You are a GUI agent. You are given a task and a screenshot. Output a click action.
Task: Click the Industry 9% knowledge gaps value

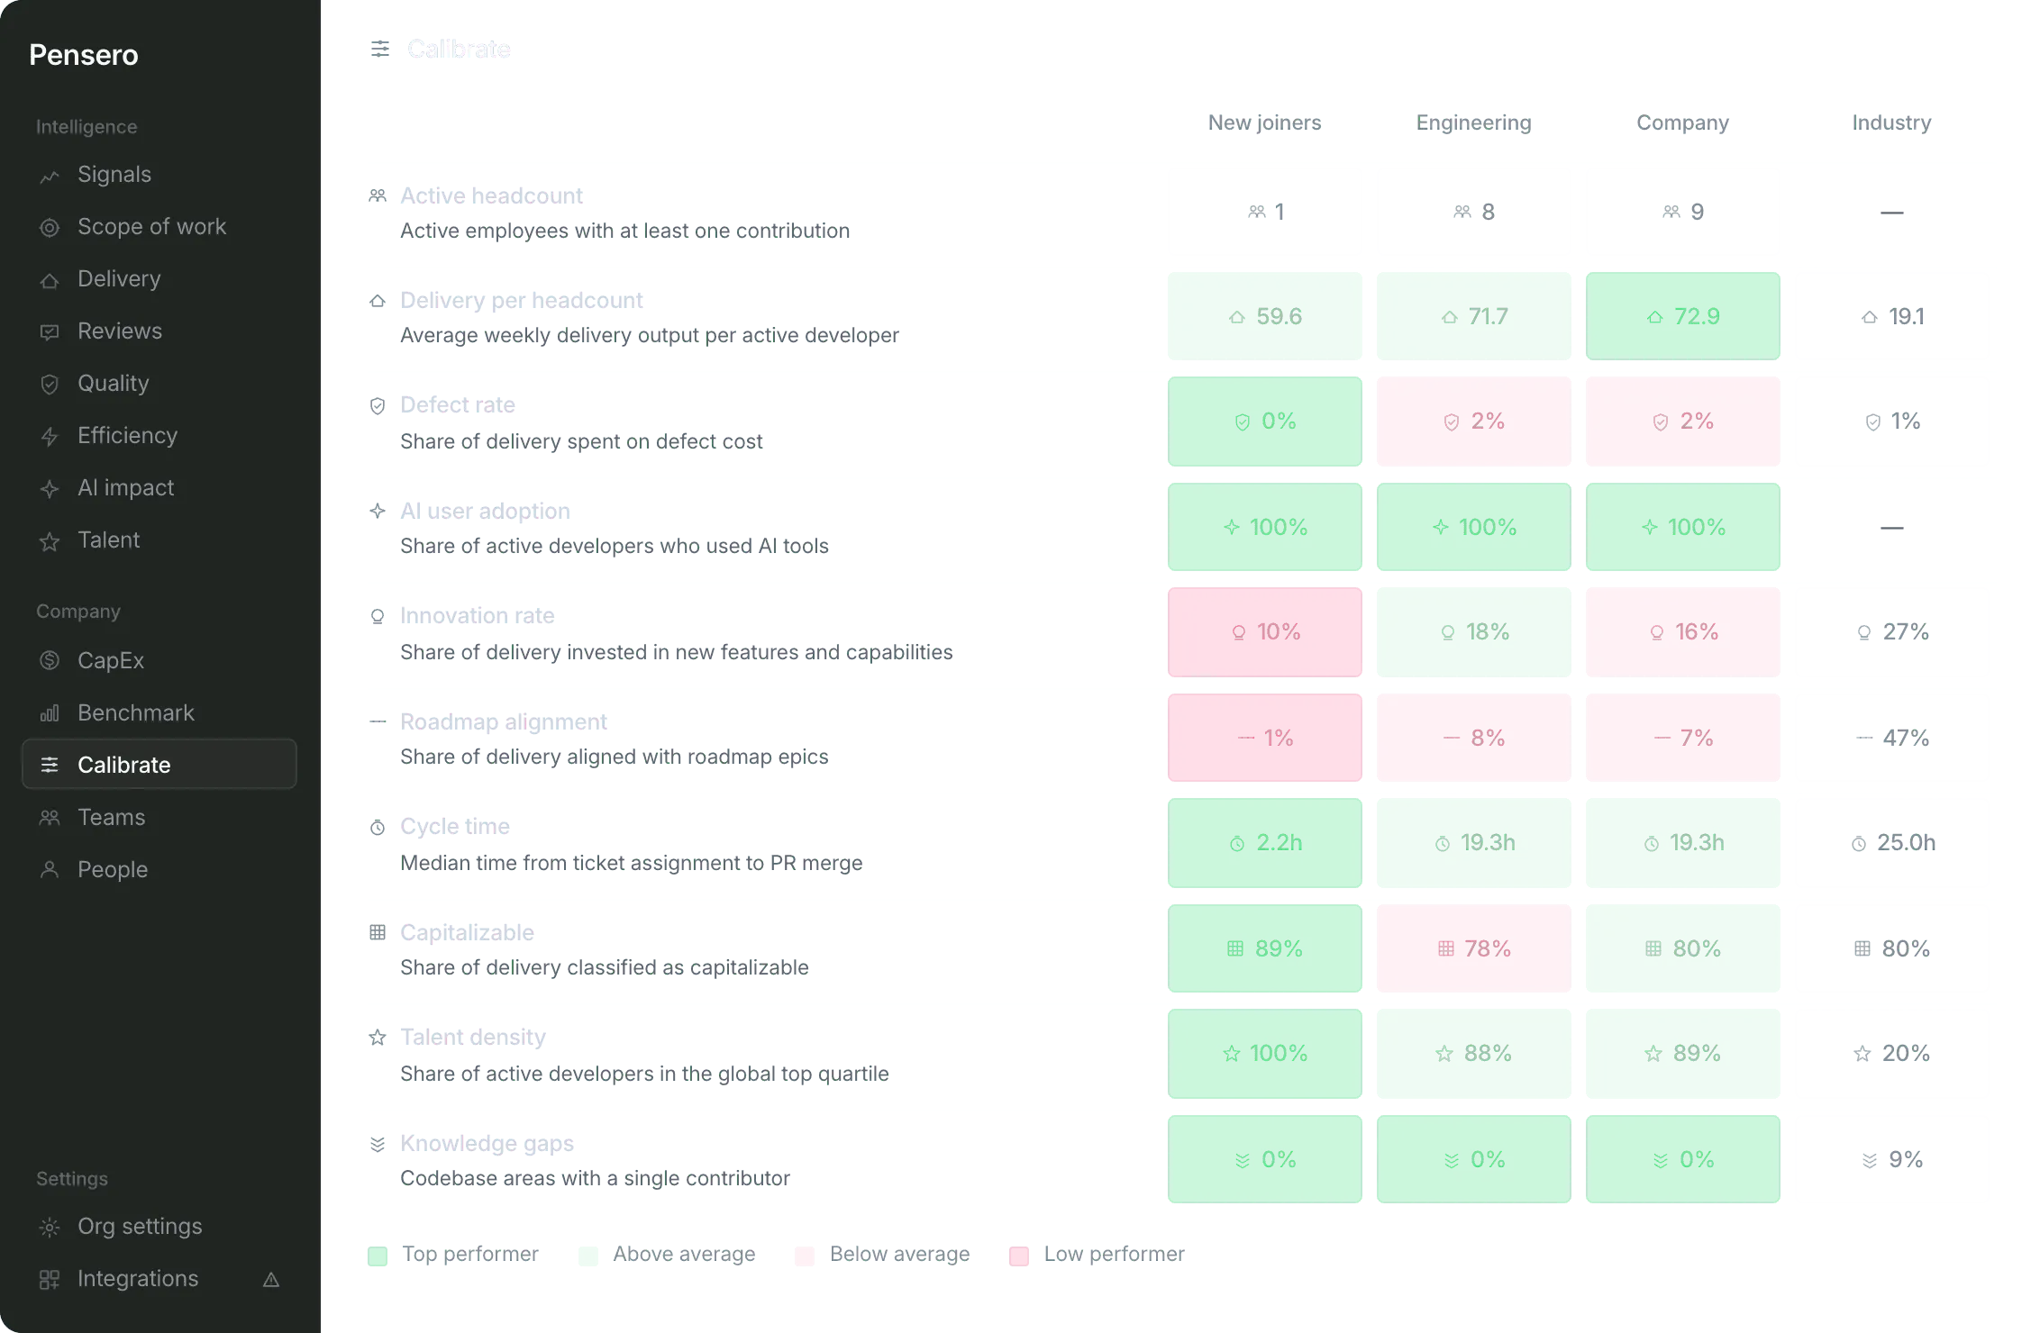[x=1893, y=1159]
